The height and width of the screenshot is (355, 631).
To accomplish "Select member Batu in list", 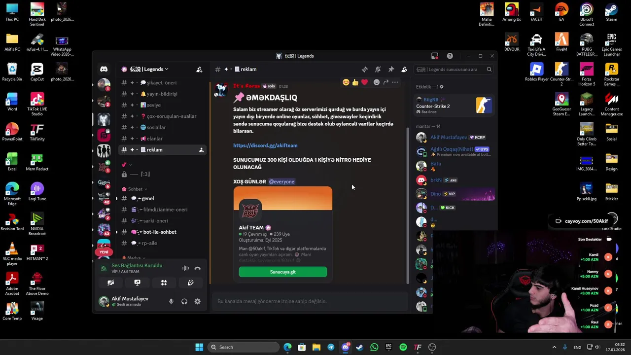I will tap(454, 166).
